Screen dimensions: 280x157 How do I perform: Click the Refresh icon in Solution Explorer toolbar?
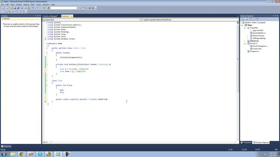(x=250, y=19)
